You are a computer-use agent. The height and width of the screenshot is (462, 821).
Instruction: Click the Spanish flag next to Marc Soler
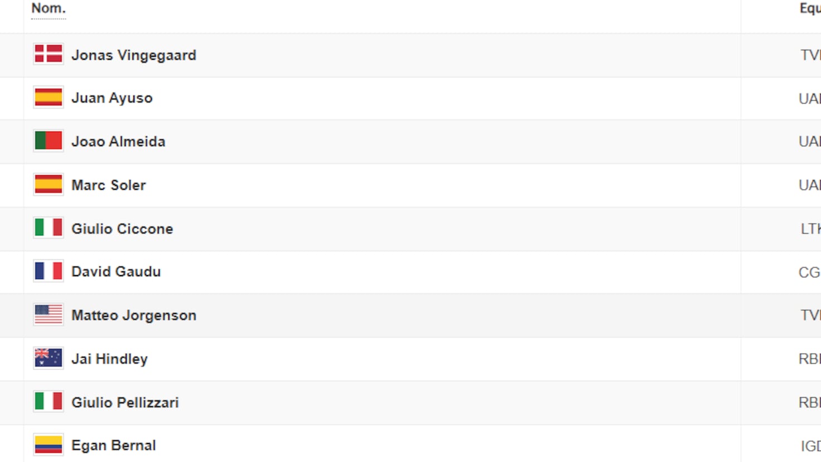click(x=48, y=184)
